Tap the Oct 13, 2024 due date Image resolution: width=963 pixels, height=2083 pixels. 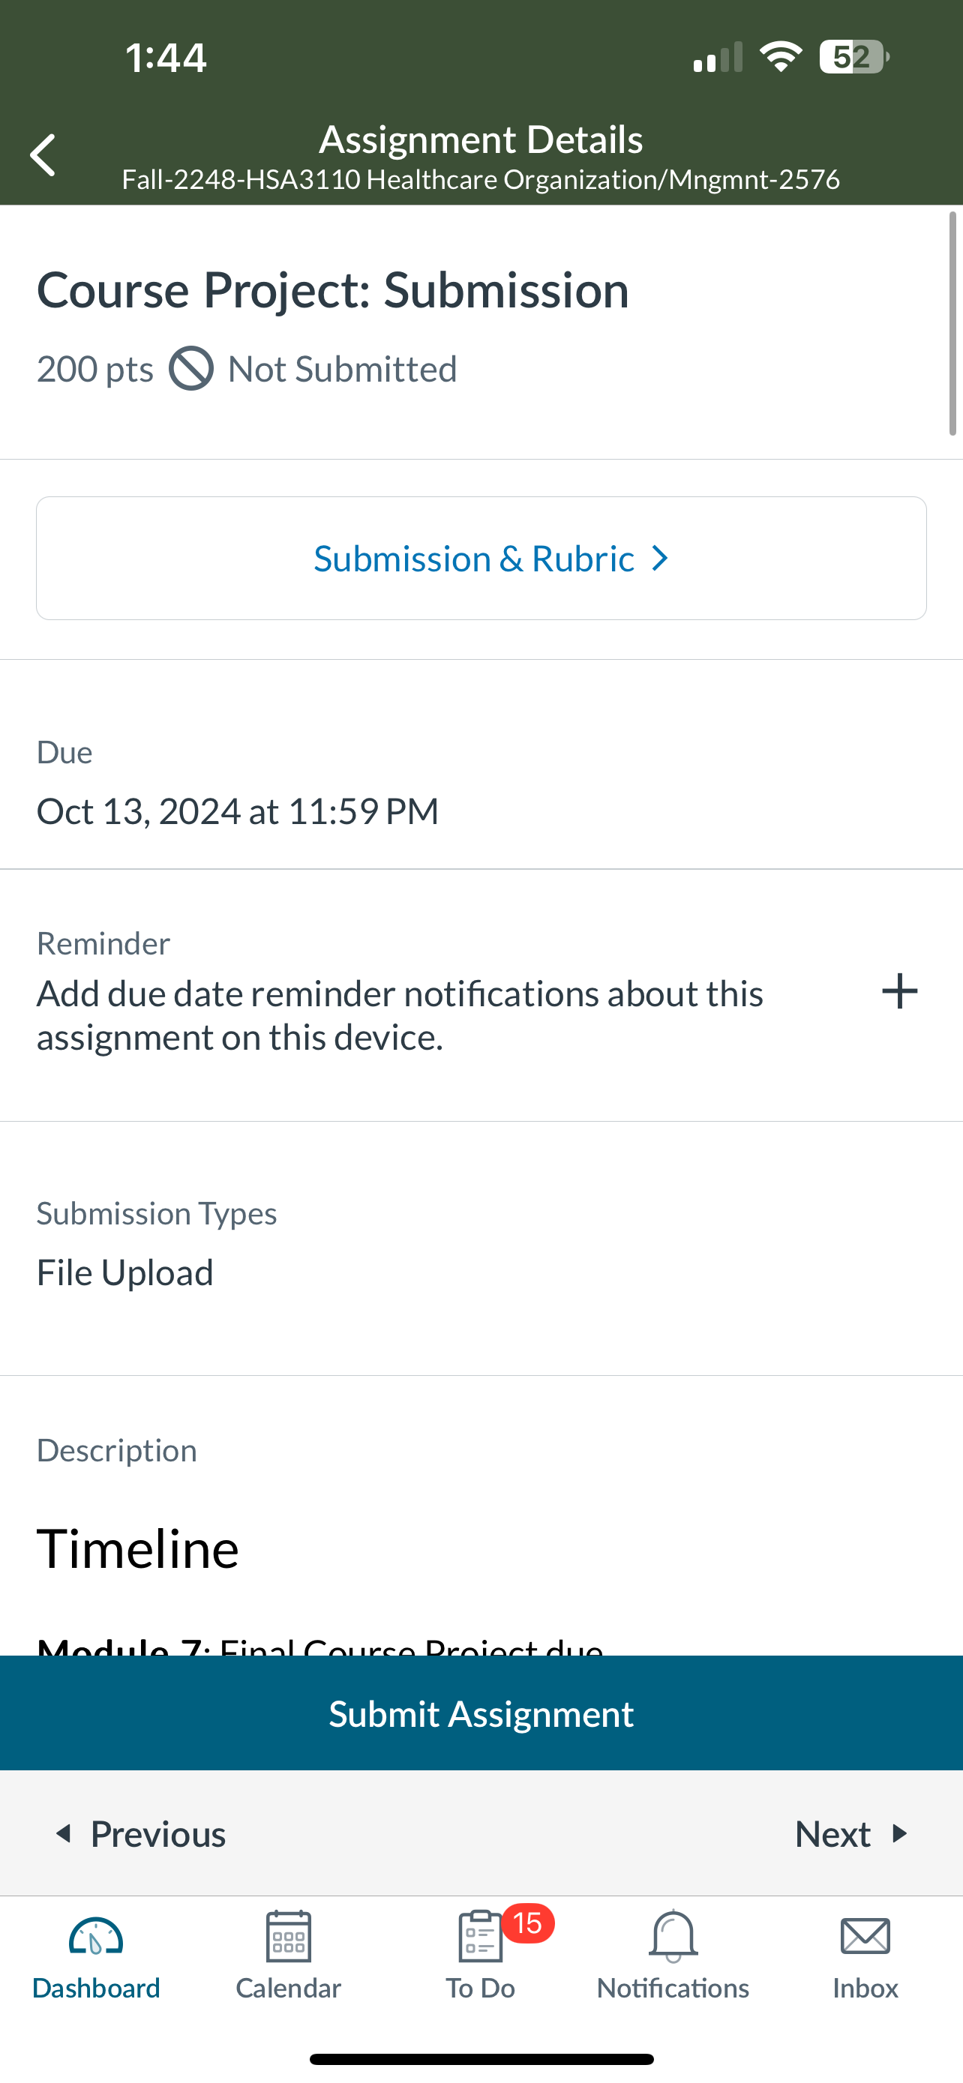coord(237,811)
